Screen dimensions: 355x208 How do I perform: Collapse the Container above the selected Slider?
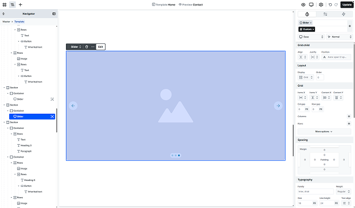pos(8,111)
